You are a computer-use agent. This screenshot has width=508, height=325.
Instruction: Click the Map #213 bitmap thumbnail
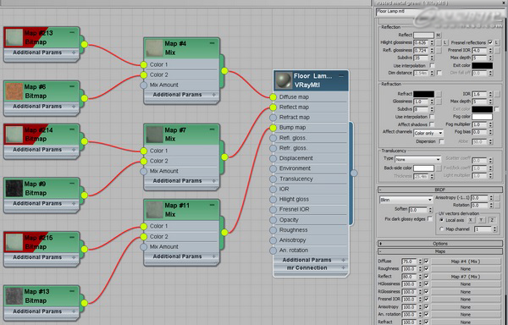tap(14, 37)
